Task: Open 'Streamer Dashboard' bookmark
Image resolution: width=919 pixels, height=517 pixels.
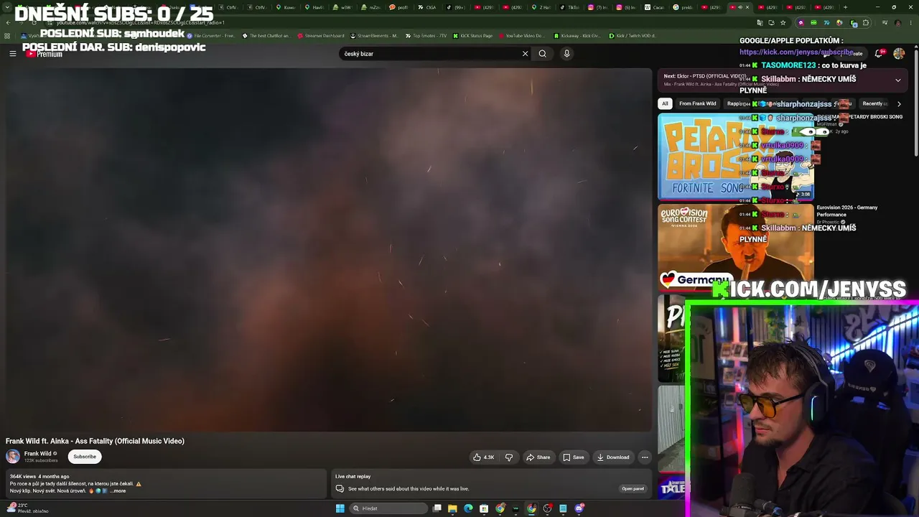Action: [x=321, y=36]
